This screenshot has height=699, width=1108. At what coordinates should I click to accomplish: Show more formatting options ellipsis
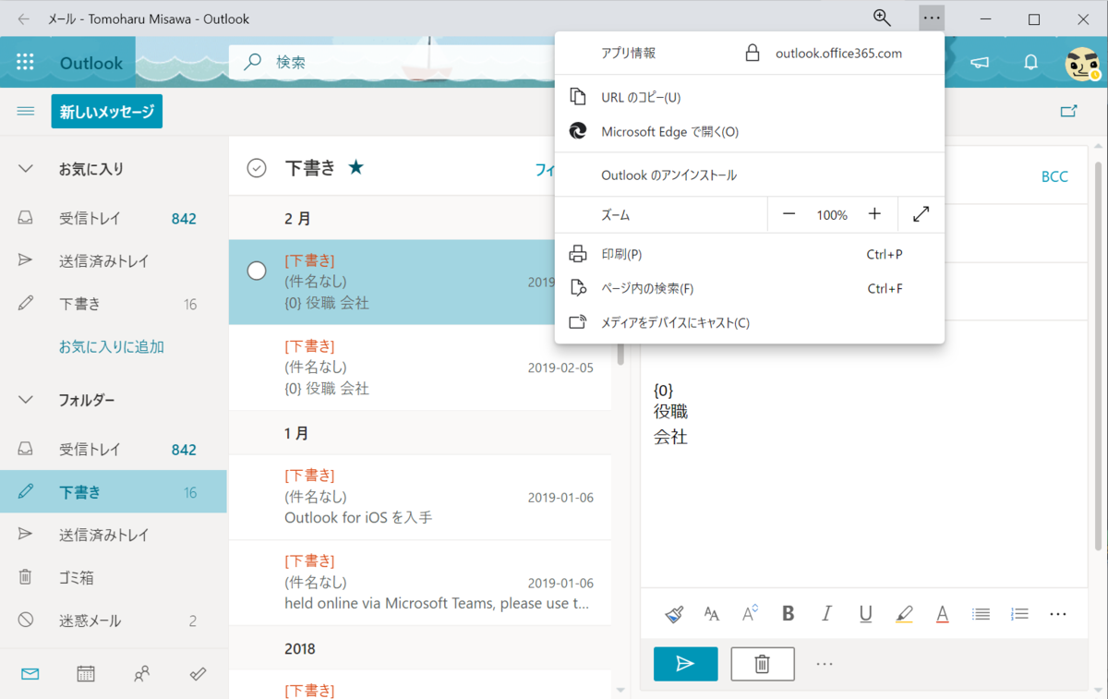tap(1058, 614)
